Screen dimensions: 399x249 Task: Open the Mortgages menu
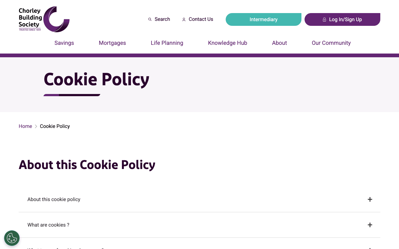(x=112, y=43)
